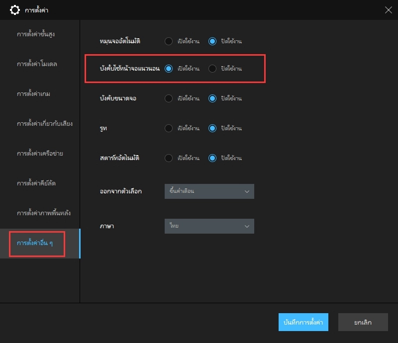The width and height of the screenshot is (398, 343).
Task: Select การตั้งค่าเครือข่าย network settings
Action: coord(39,154)
